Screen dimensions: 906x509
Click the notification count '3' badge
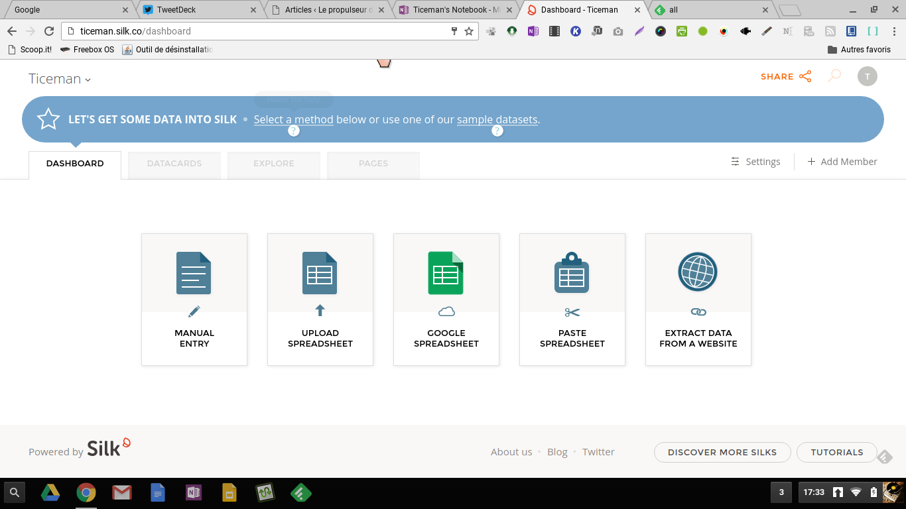point(781,492)
